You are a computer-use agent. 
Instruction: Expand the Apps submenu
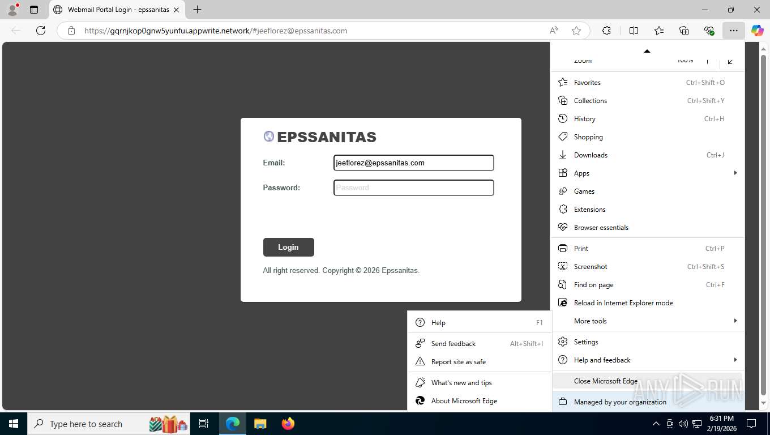tap(648, 173)
